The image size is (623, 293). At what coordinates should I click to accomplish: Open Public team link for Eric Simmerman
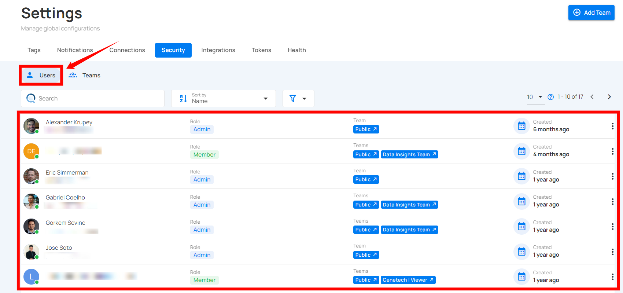coord(366,179)
